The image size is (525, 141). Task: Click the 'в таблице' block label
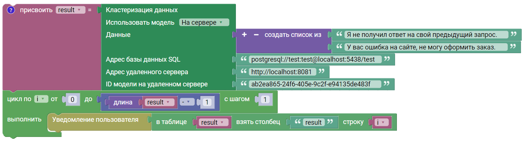[171, 122]
